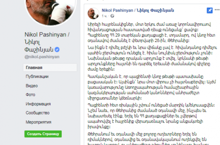Click the post paragraph starting with Նա ինքն
Image resolution: width=220 pixels, height=145 pixels.
point(152,58)
